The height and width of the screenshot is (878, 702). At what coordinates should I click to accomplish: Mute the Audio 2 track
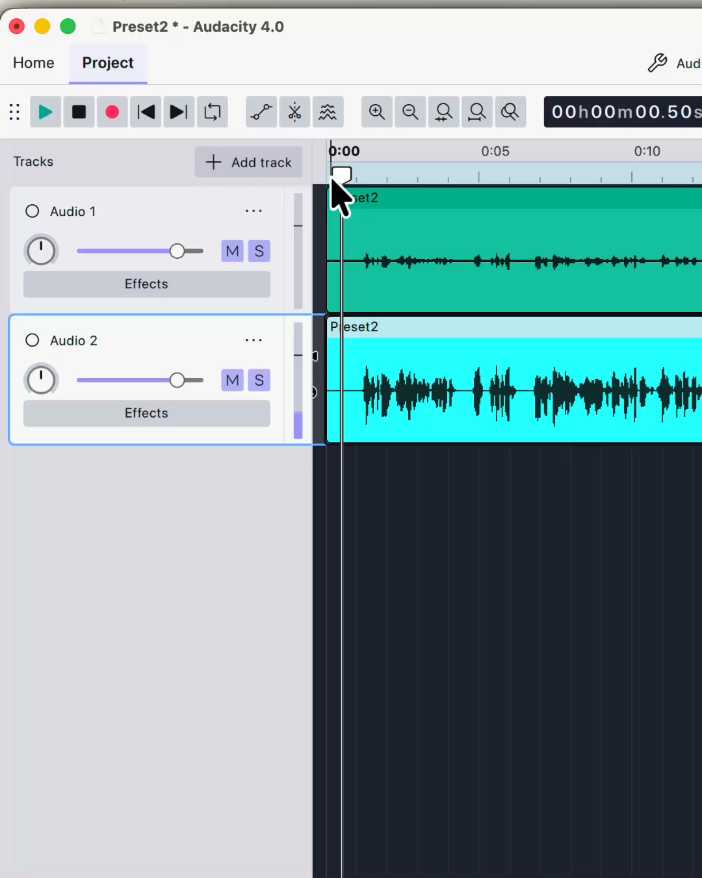tap(232, 380)
